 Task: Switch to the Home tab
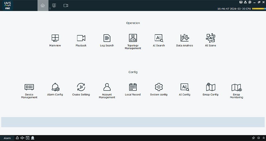[x=43, y=5]
